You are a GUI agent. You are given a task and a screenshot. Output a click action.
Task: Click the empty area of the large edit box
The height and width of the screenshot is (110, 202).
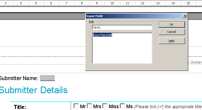(x=122, y=51)
